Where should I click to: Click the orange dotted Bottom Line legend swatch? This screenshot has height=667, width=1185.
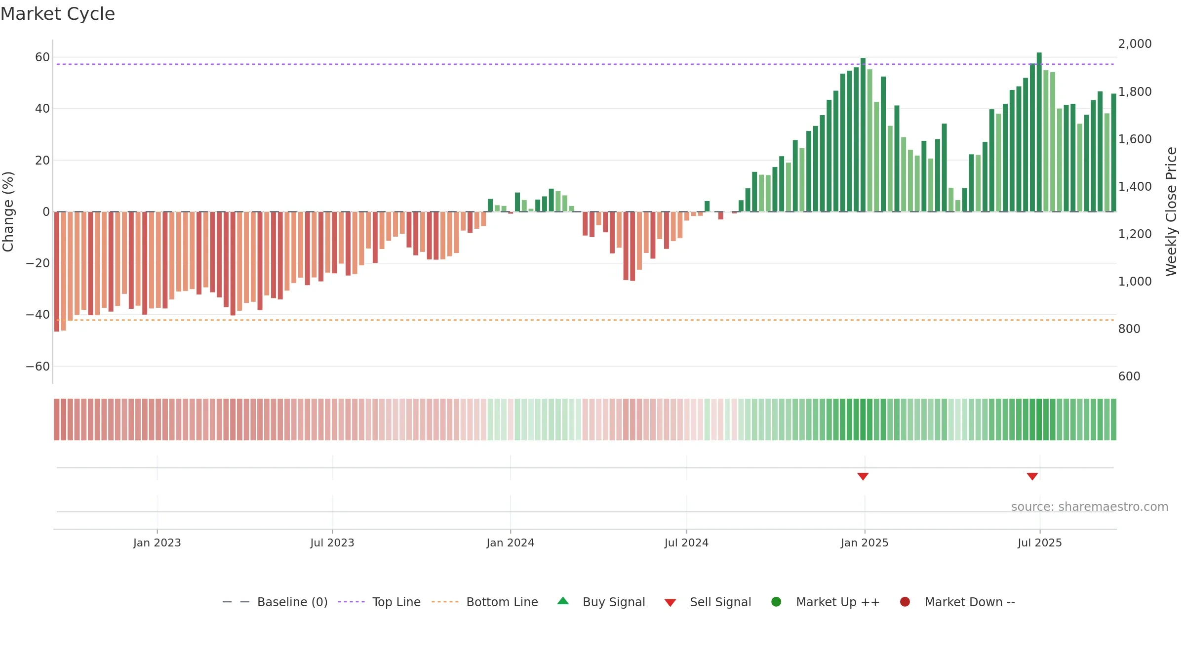(445, 602)
